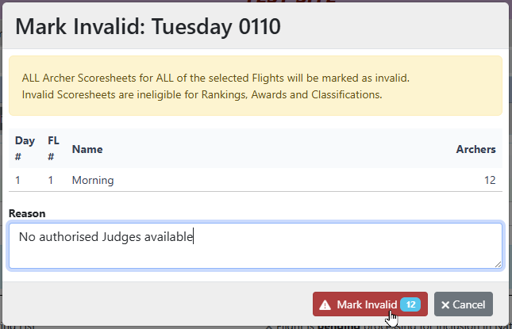Click the X icon on the Cancel button
Viewport: 512px width, 329px height.
(x=445, y=305)
